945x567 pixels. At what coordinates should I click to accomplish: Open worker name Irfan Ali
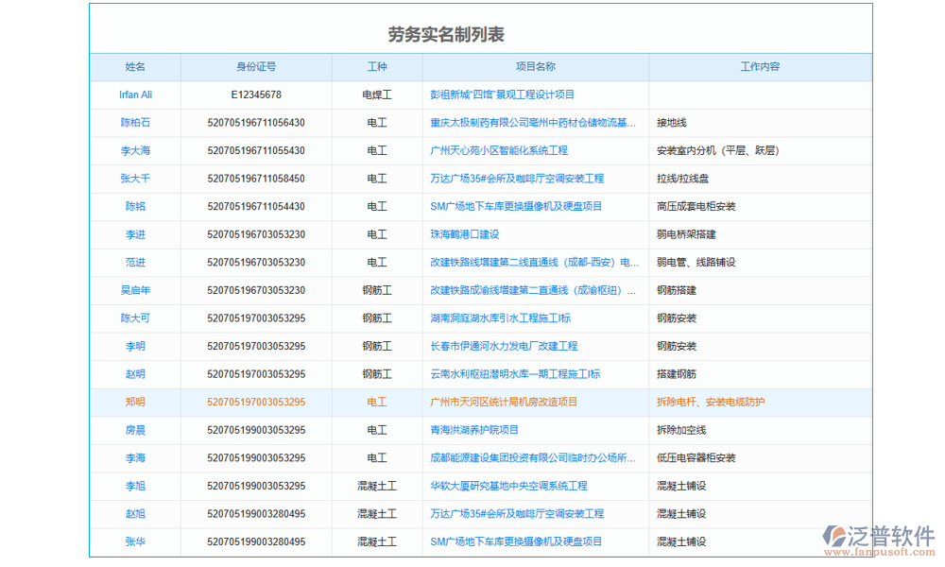pos(135,95)
